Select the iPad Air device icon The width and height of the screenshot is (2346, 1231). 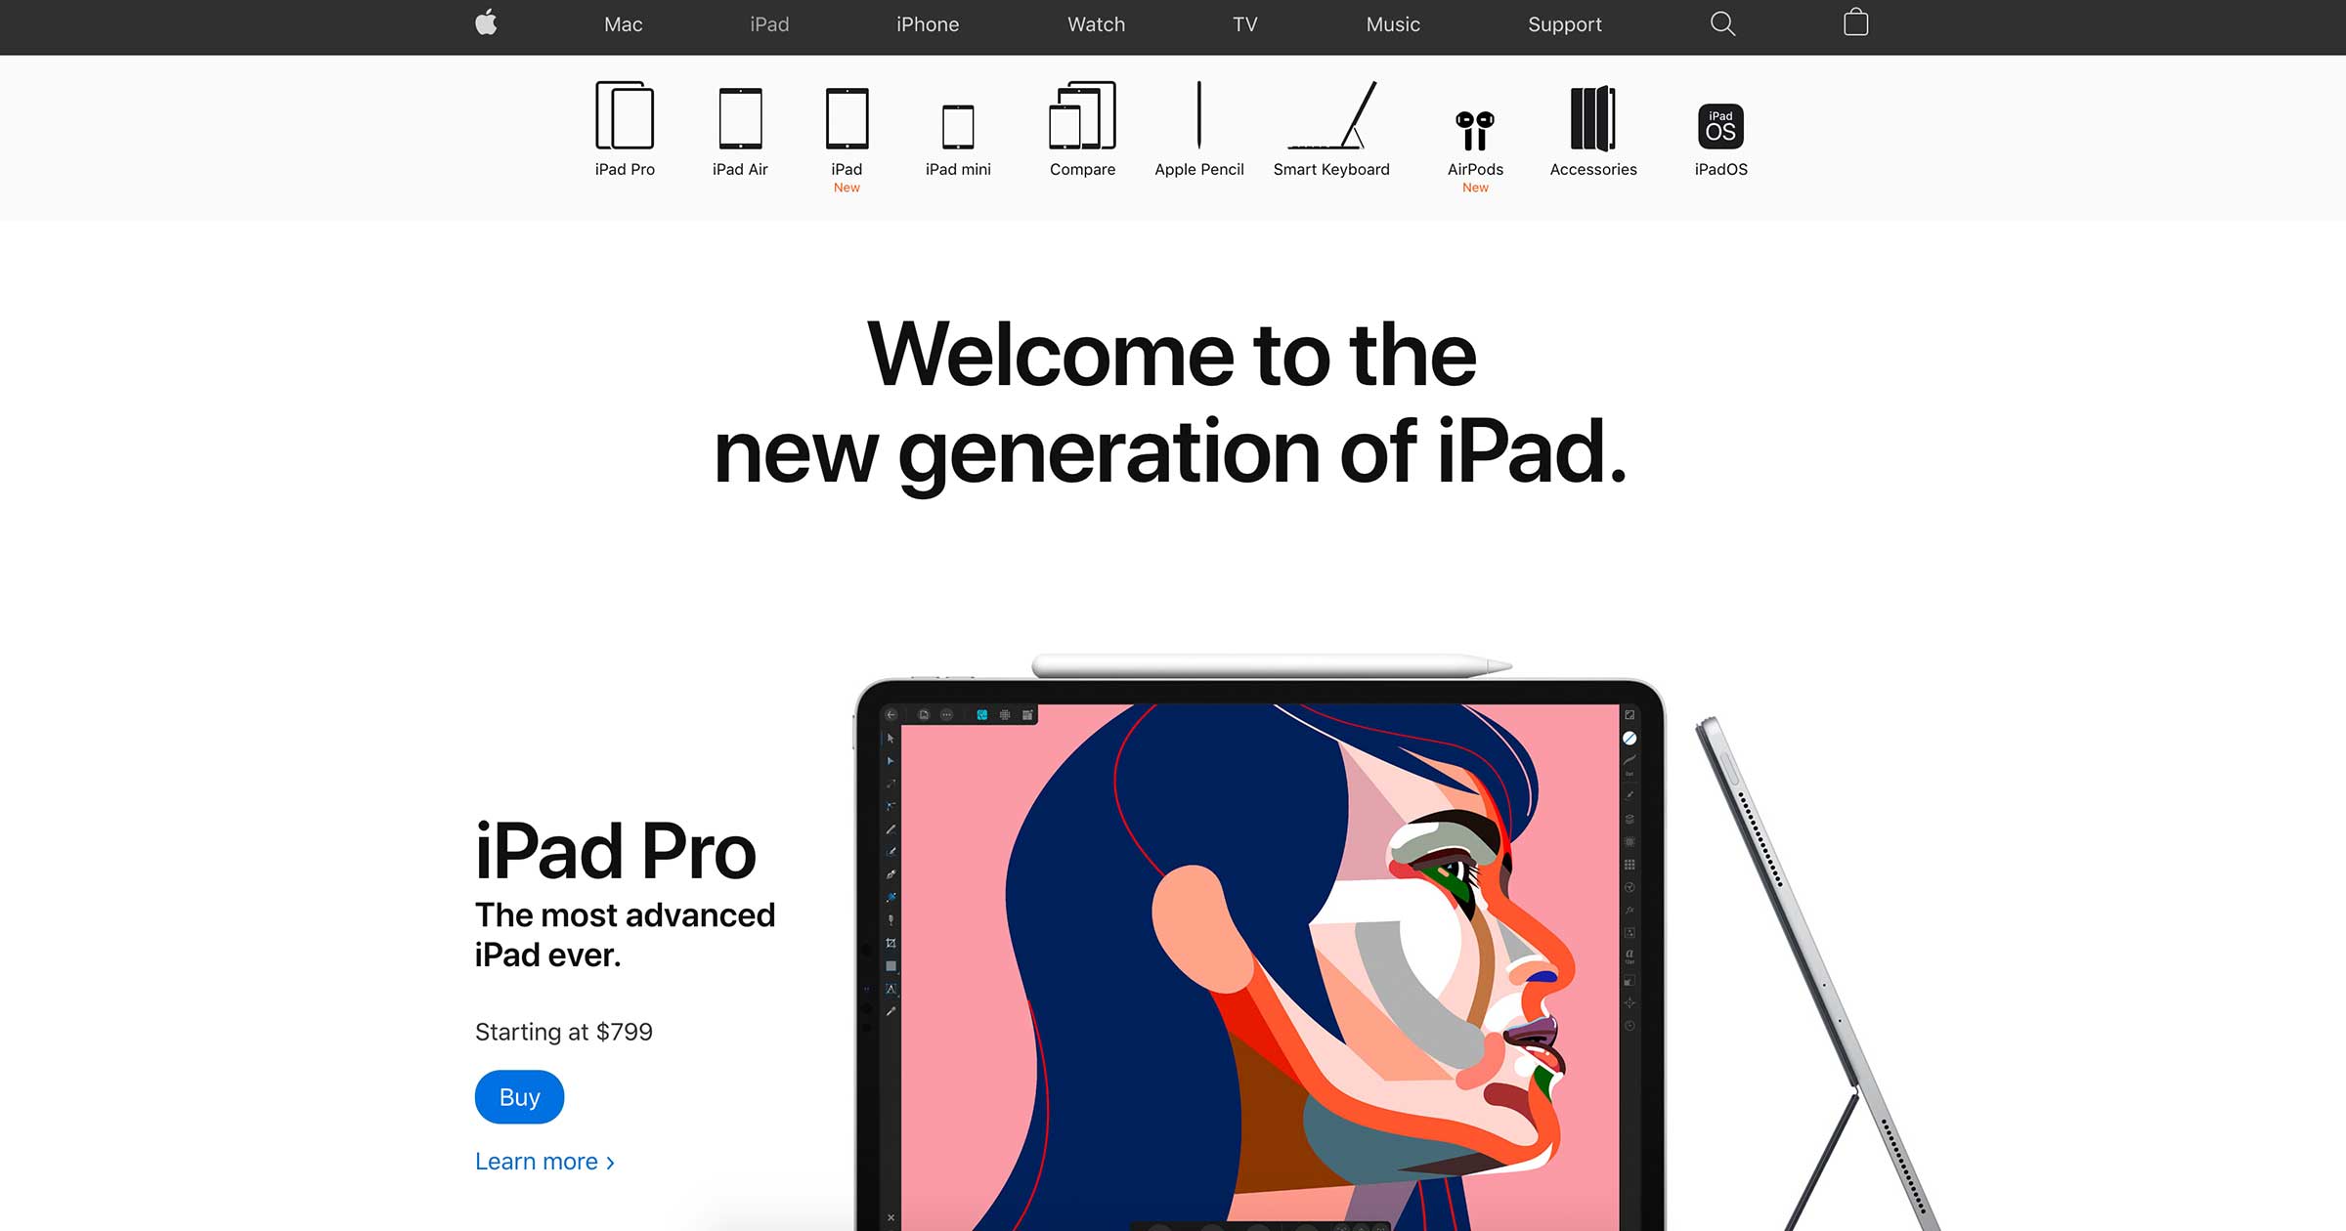pos(740,118)
